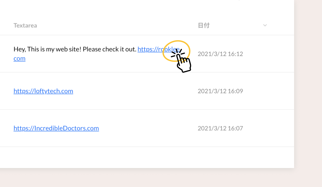Expand the chevron beside the 日付 header
This screenshot has width=322, height=187.
click(265, 25)
